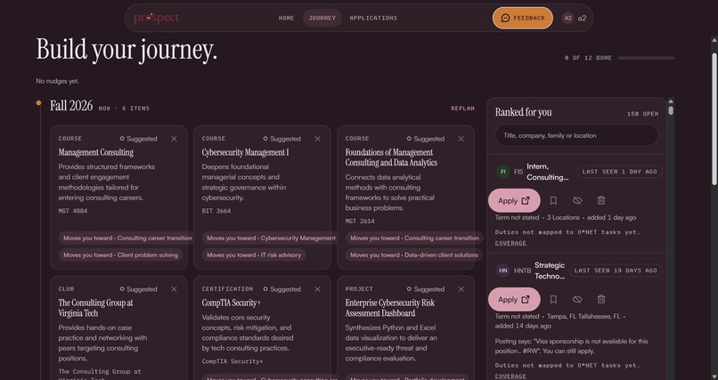Click the Replan link for Fall 2026

462,109
